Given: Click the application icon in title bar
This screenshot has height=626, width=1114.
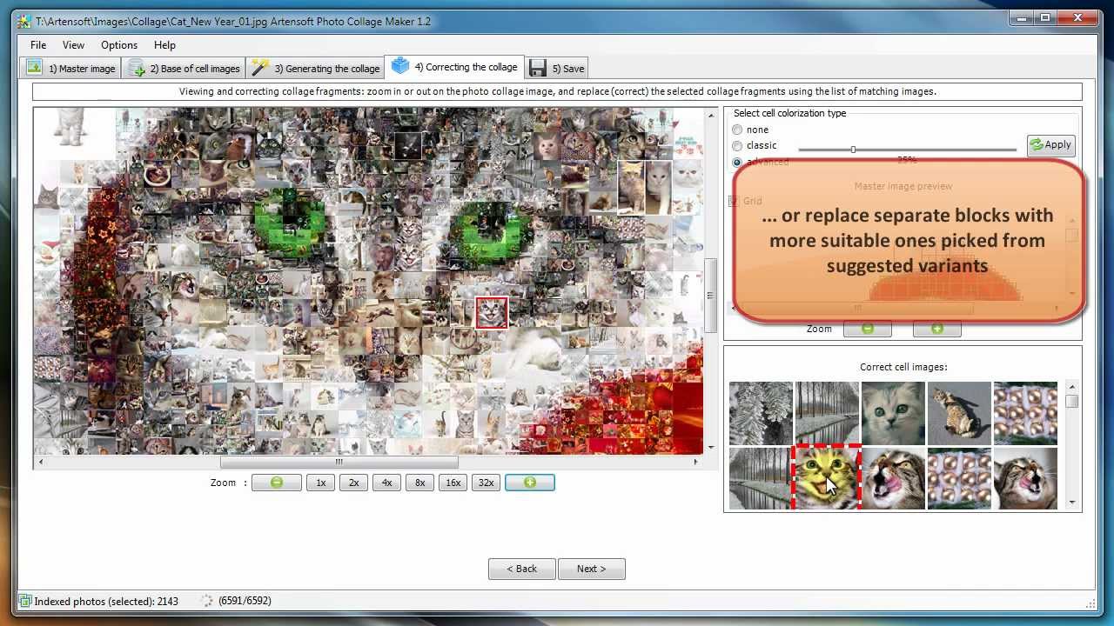Looking at the screenshot, I should (x=24, y=21).
